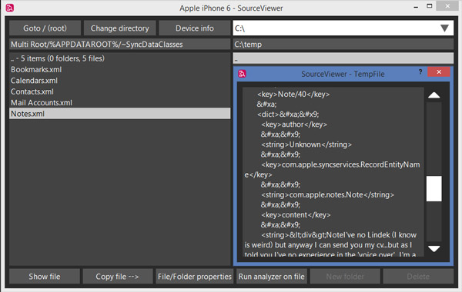Open Device info
The height and width of the screenshot is (292, 462).
click(x=195, y=28)
